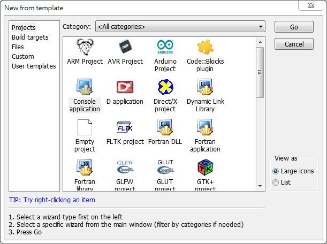Pick the Fortran DLL icon
This screenshot has width=327, height=244.
point(165,127)
